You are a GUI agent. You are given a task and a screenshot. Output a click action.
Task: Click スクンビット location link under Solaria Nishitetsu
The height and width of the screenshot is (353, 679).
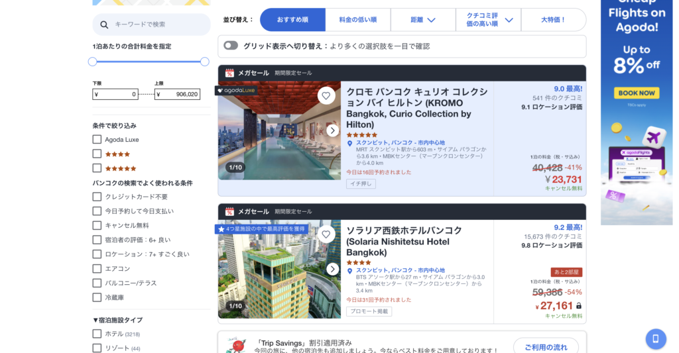tap(400, 270)
